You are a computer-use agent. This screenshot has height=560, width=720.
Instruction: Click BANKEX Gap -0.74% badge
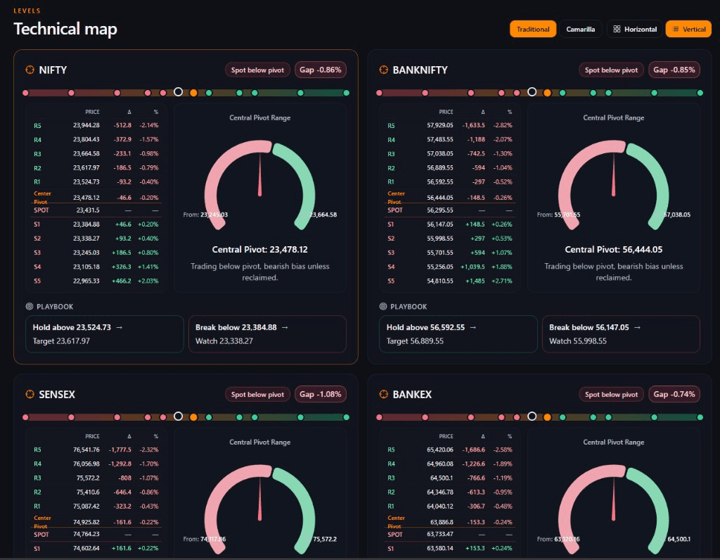click(674, 394)
